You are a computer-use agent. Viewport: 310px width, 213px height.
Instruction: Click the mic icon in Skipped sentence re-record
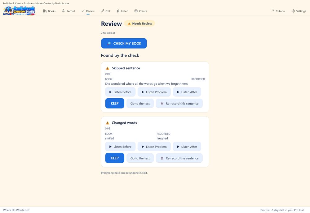point(162,104)
